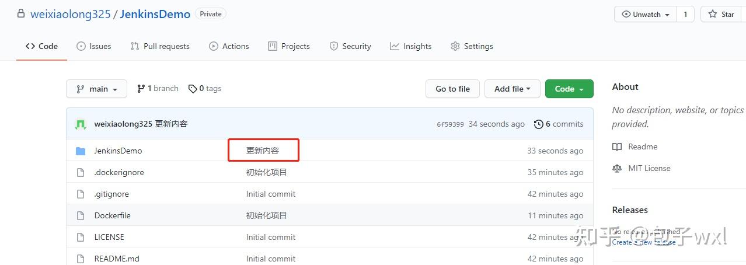Switch to the Pull requests tab
This screenshot has height=265, width=746.
click(x=160, y=46)
